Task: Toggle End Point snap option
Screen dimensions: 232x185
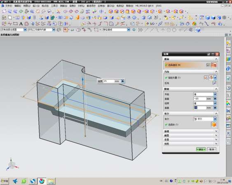Action: [146, 30]
